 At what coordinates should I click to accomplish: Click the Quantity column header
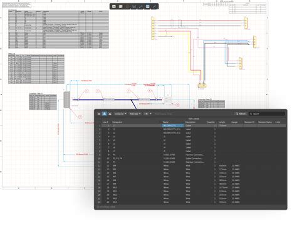pyautogui.click(x=211, y=122)
